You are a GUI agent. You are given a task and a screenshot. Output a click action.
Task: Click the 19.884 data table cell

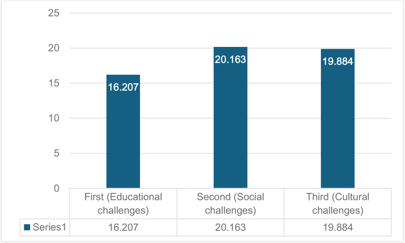[337, 228]
